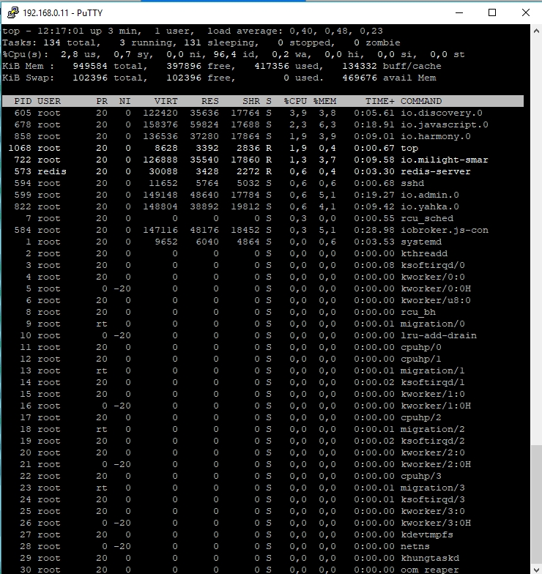Click the netns process name
Image resolution: width=542 pixels, height=574 pixels.
pos(415,546)
